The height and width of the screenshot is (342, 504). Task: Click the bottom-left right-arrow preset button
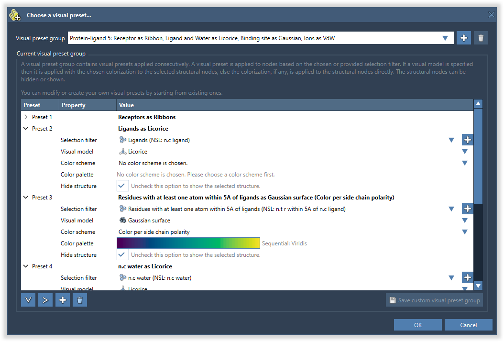tap(45, 300)
